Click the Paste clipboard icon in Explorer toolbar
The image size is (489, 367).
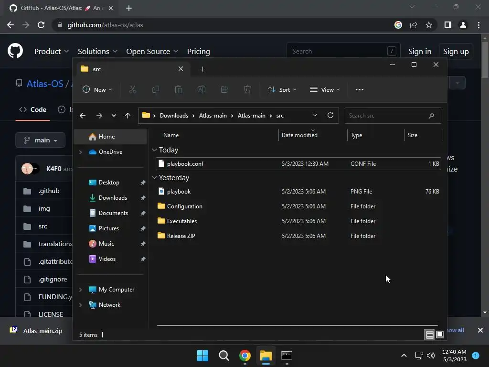pos(179,89)
